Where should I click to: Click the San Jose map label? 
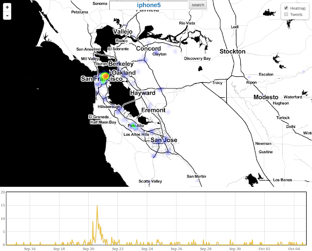164,140
